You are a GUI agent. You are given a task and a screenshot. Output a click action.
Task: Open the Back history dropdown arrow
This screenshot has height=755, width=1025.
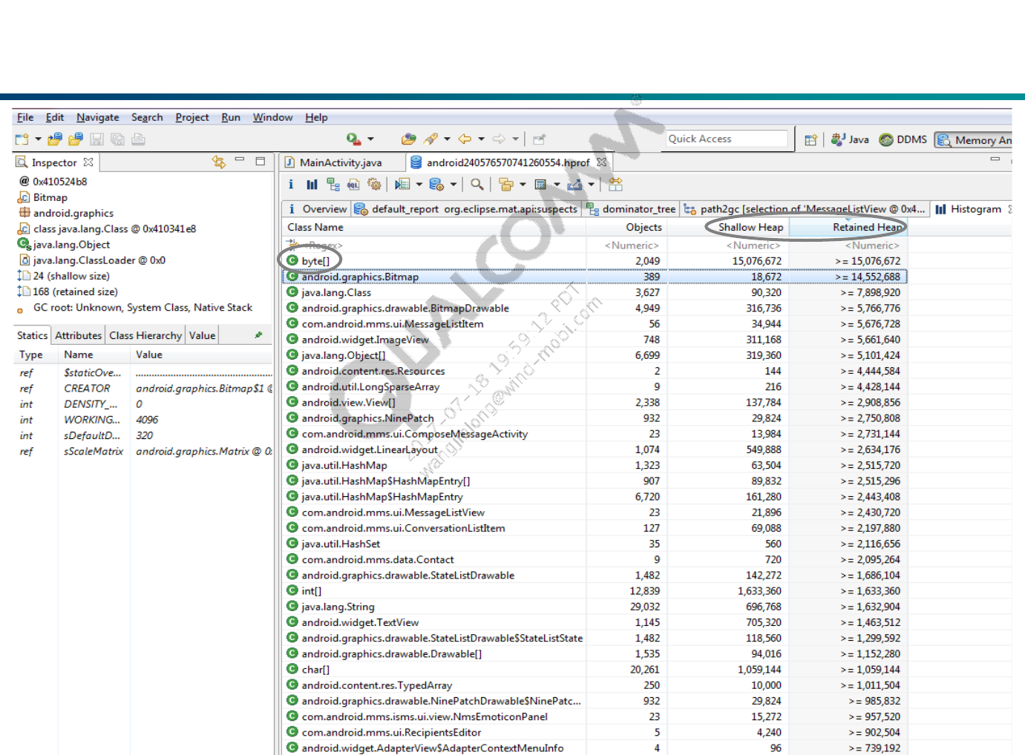point(481,139)
